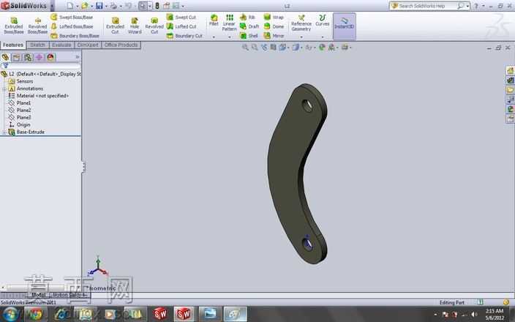Open Reference Geometry tools
The image size is (515, 322).
pos(301,23)
